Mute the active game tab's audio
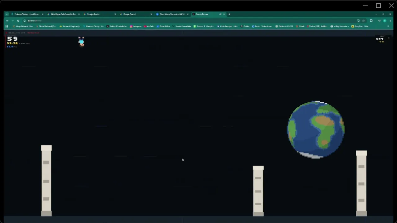 coord(220,14)
